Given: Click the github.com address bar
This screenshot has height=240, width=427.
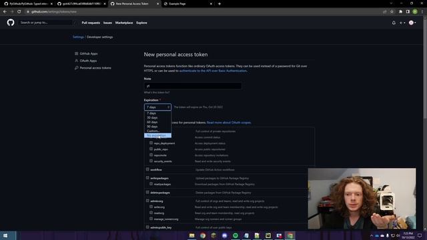Looking at the screenshot, I should coord(203,12).
